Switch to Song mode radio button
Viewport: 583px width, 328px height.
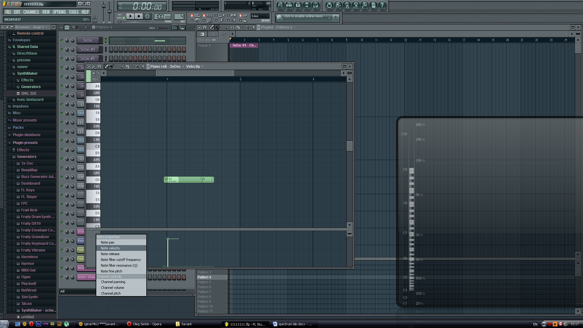coord(124,18)
